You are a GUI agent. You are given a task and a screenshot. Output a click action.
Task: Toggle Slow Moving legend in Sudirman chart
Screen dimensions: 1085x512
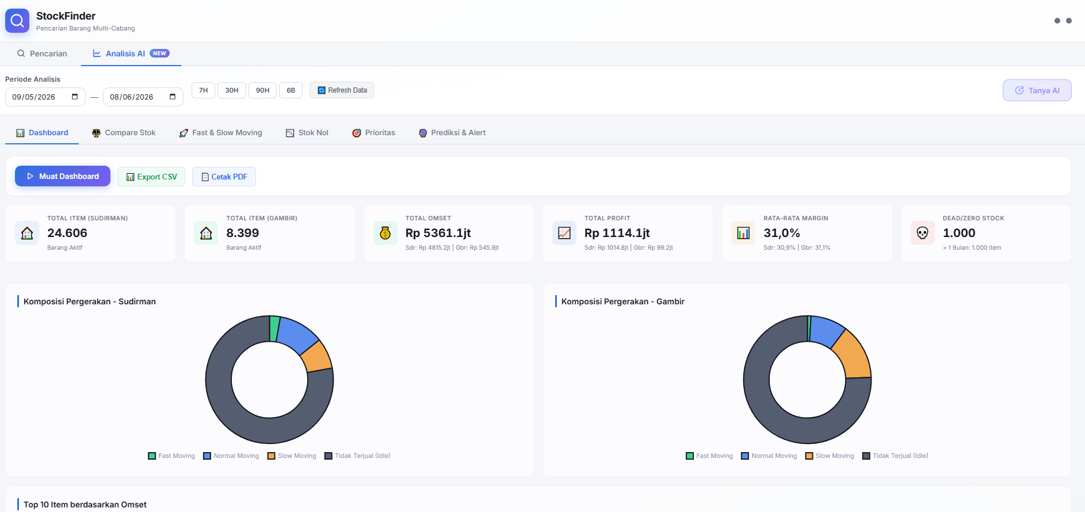tap(292, 456)
